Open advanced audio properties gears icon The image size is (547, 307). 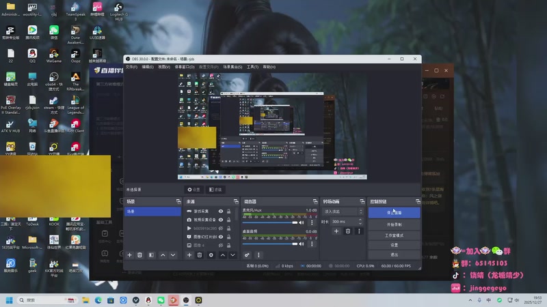click(247, 255)
